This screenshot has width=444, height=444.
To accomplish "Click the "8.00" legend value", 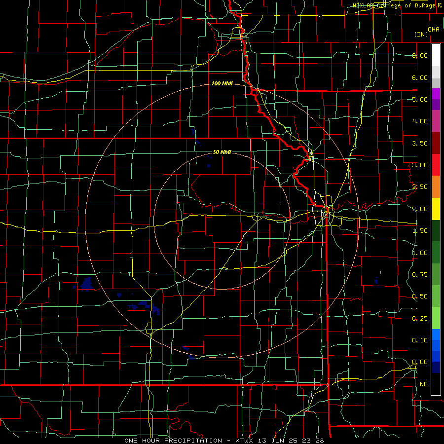I will click(420, 55).
